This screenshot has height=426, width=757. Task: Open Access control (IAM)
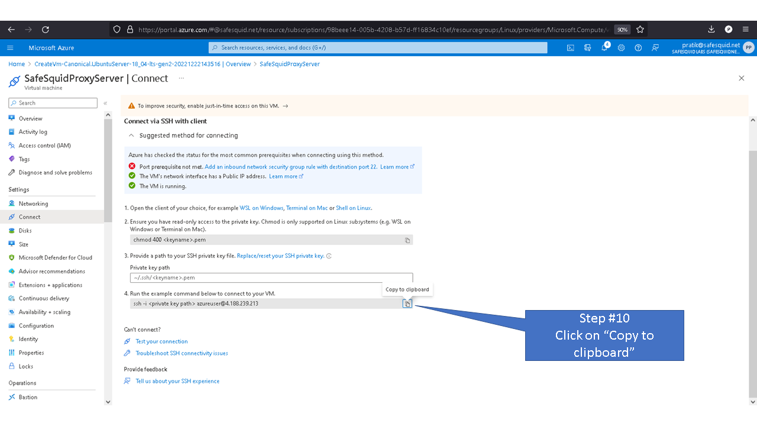click(44, 146)
